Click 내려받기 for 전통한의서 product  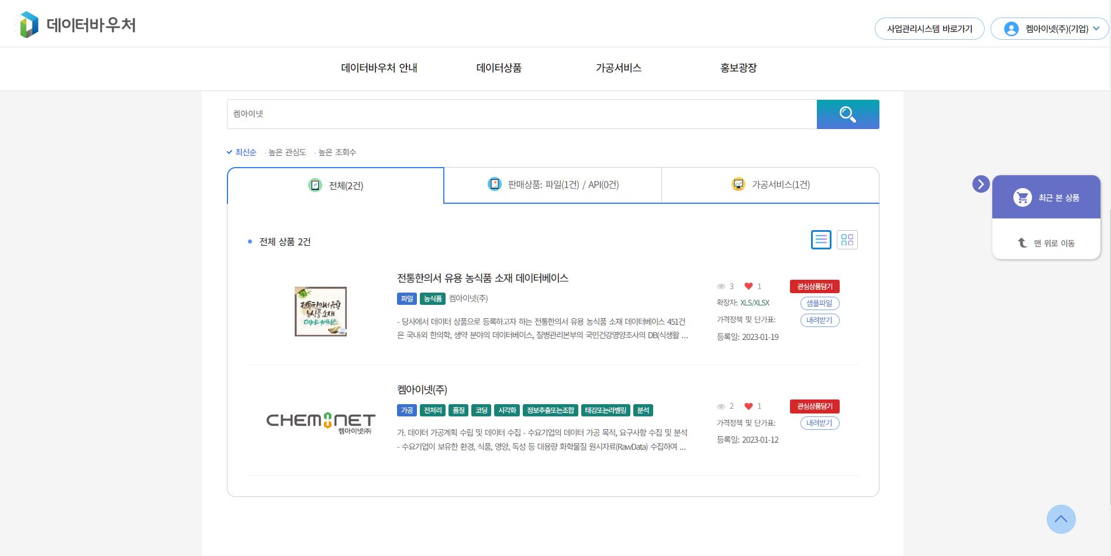pos(819,320)
